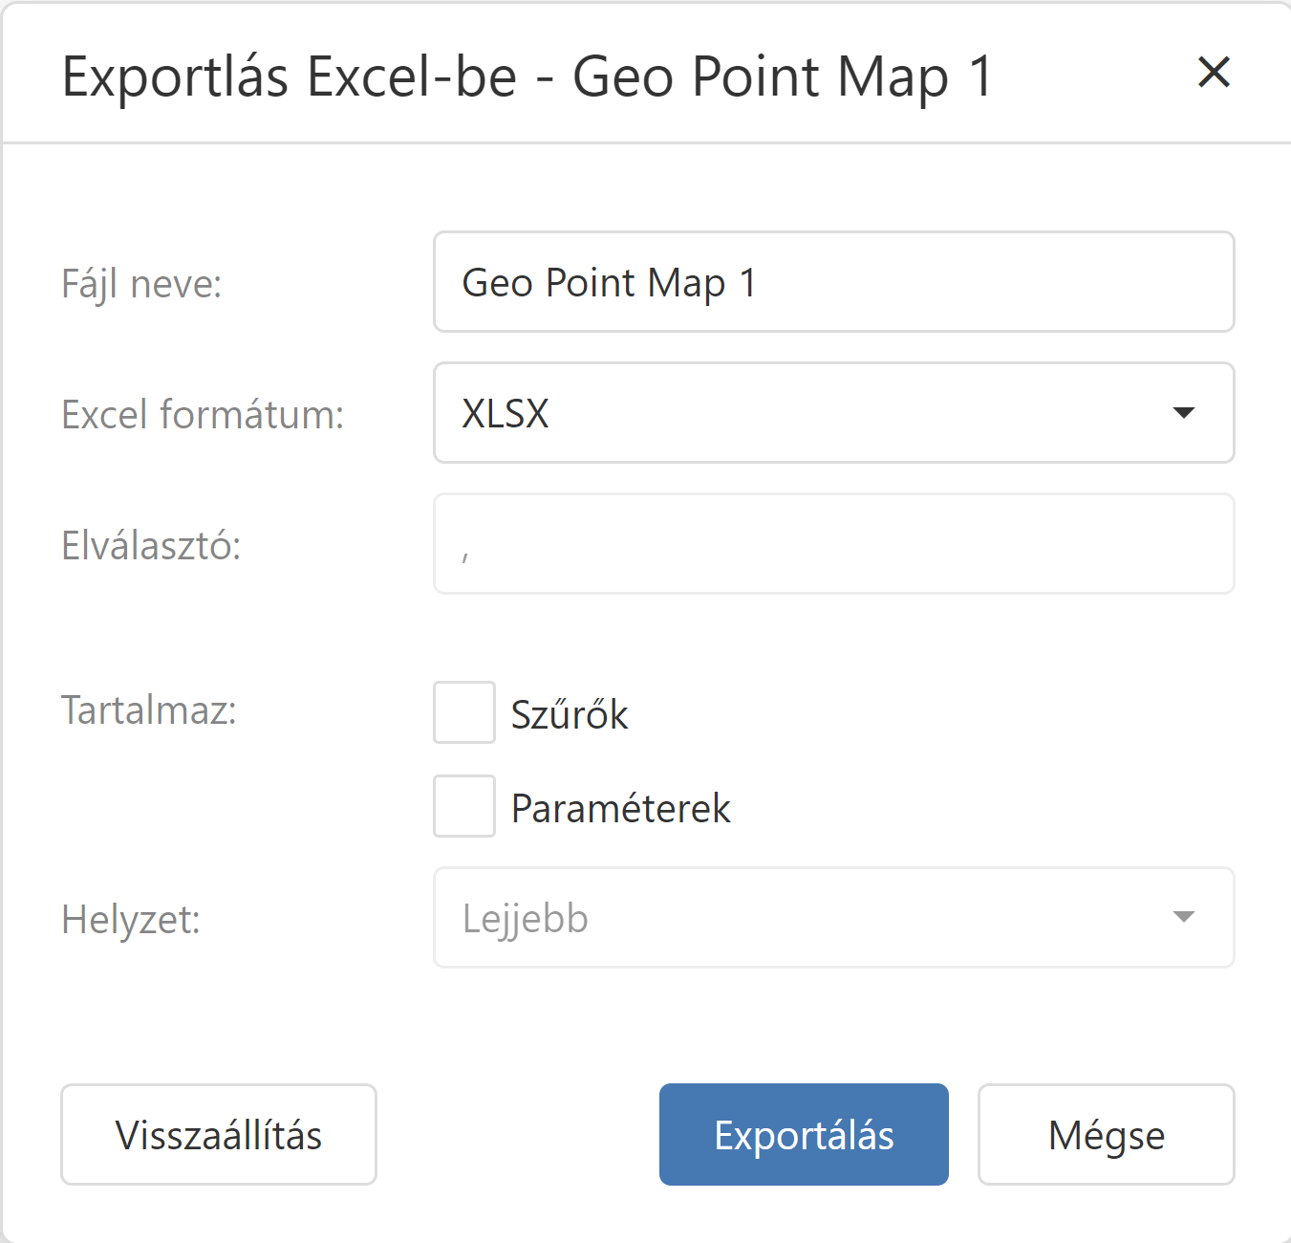Screen dimensions: 1291x1243
Task: Click the Tartalmaz label
Action: pos(149,710)
